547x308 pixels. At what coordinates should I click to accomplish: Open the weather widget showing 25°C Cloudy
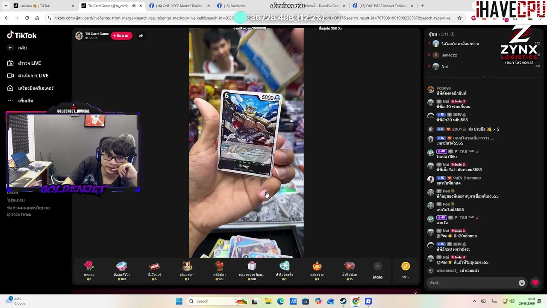[15, 301]
